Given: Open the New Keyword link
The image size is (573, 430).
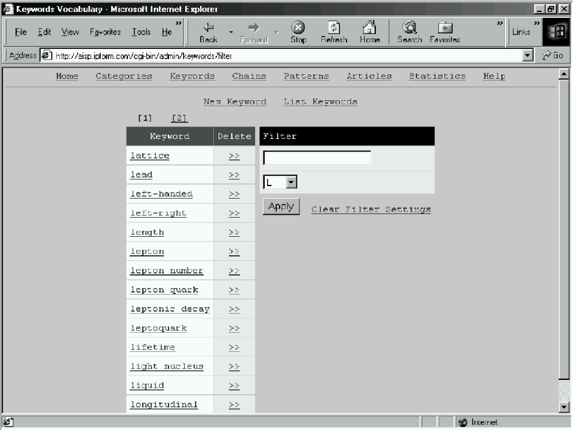Looking at the screenshot, I should tap(235, 102).
